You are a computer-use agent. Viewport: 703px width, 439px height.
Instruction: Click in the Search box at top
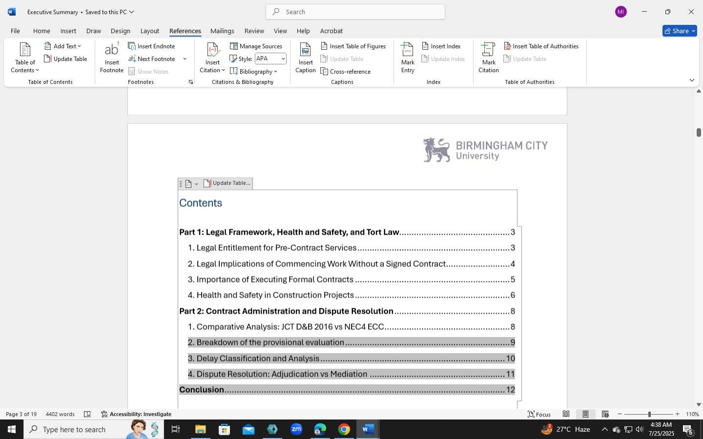(x=355, y=12)
